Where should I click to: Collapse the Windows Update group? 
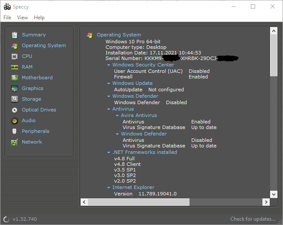click(108, 84)
